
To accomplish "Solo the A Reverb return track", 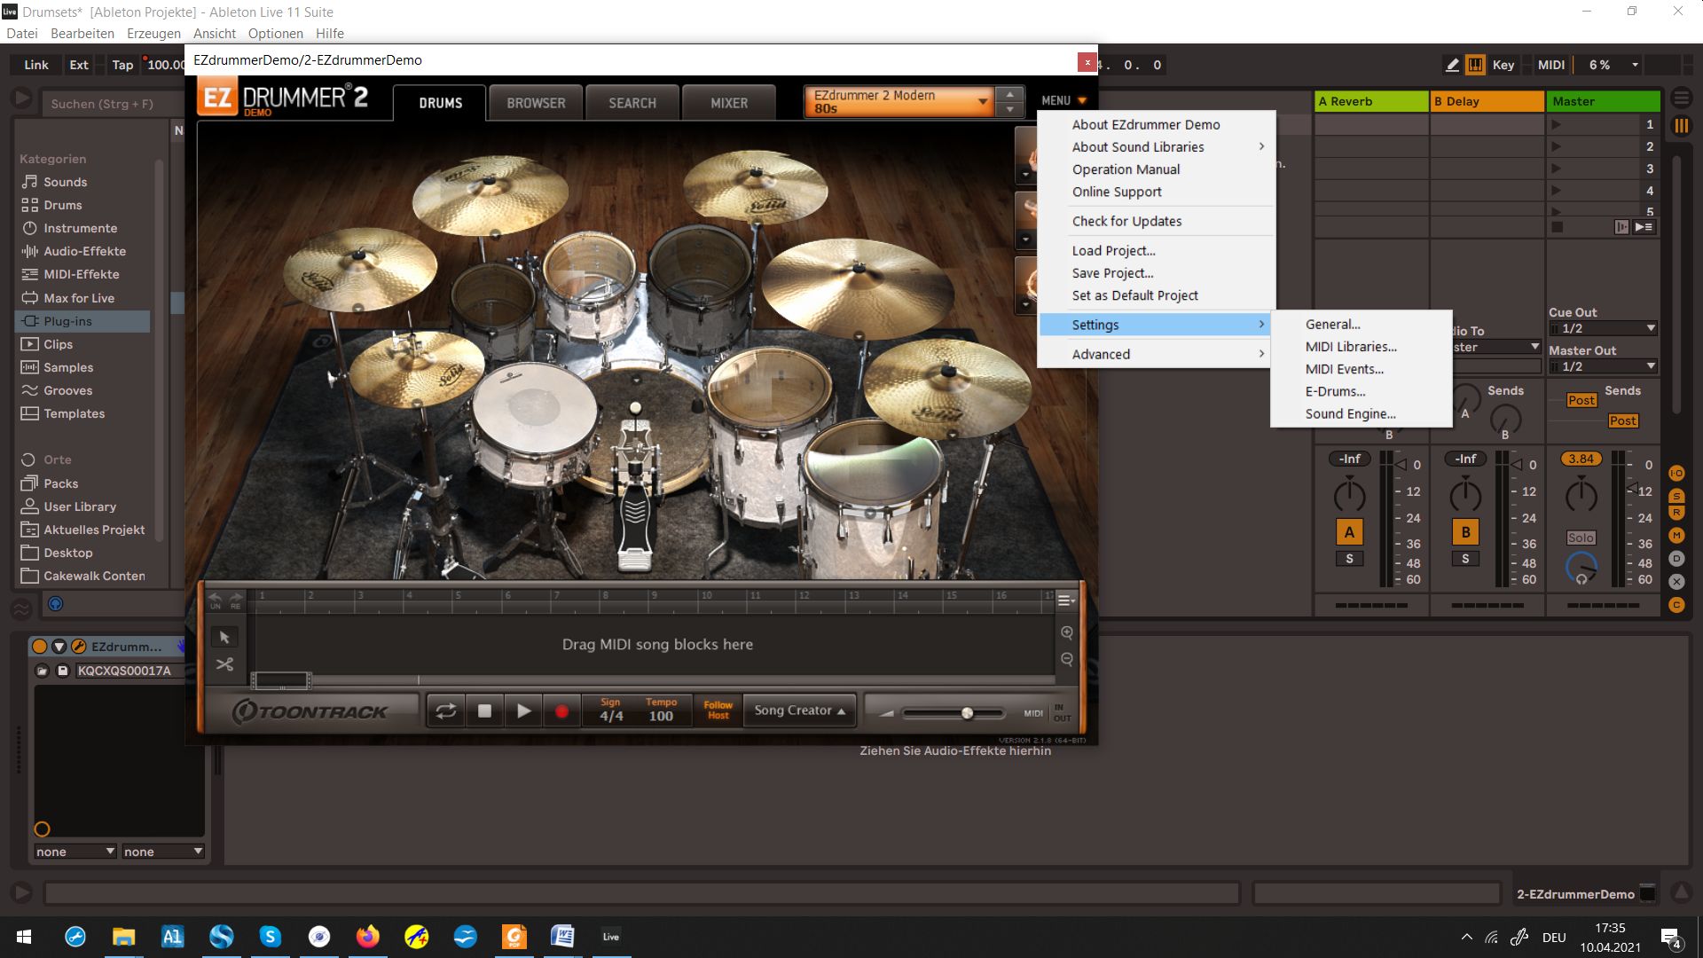I will point(1349,559).
